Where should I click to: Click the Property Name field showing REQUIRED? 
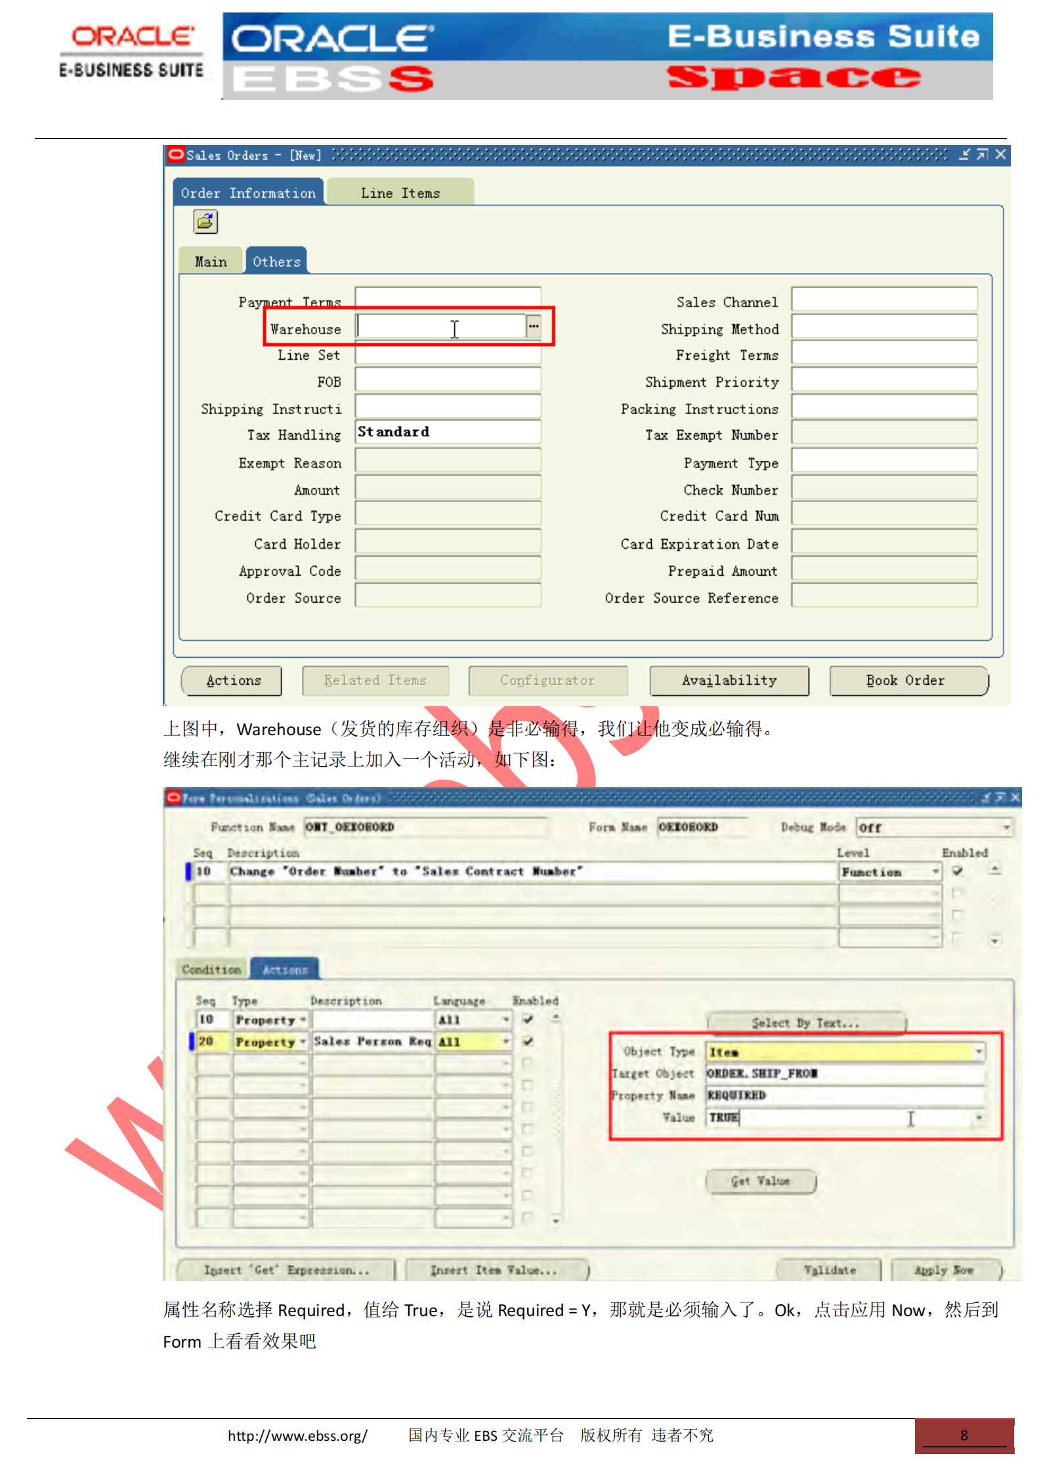click(845, 1095)
